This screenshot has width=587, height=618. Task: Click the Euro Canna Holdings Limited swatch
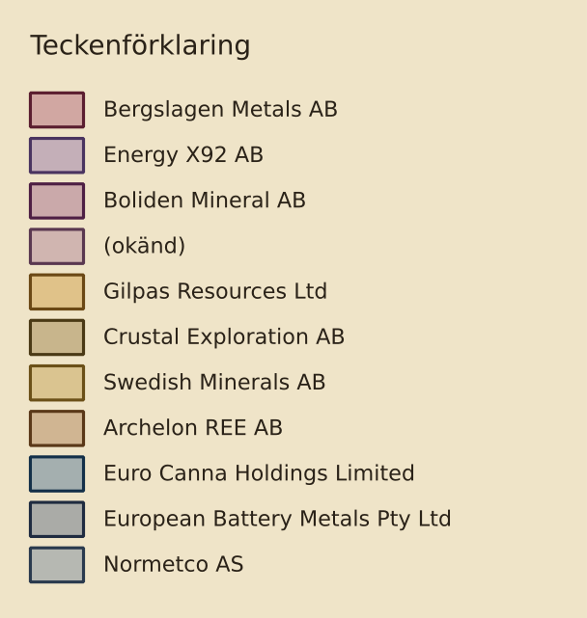click(x=57, y=474)
